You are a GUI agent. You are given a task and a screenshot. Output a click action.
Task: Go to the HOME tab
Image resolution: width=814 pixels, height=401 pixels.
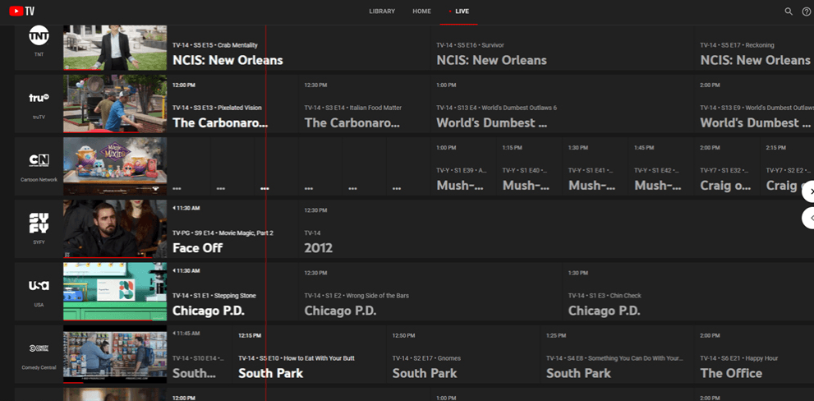(421, 12)
